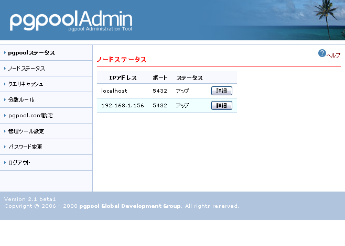Open パスワード変更 in the sidebar
This screenshot has height=246, width=345.
point(25,147)
